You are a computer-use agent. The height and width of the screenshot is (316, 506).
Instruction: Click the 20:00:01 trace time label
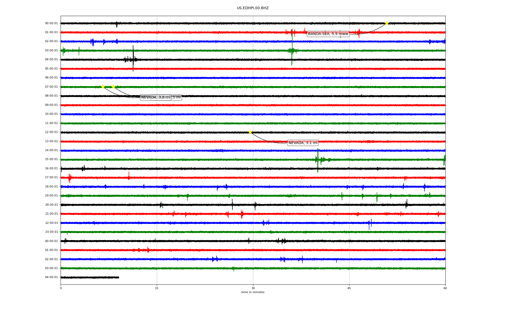tap(51, 205)
